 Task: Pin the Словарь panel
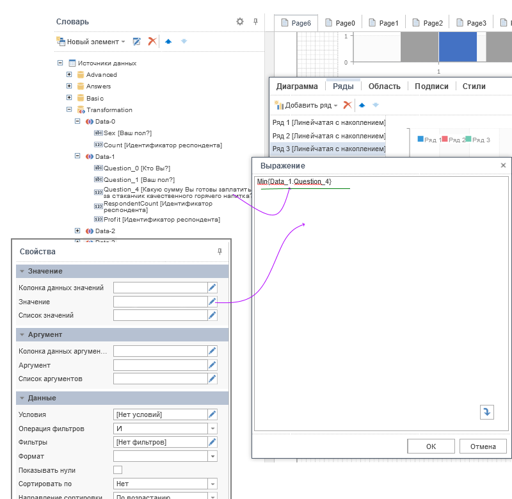coord(255,22)
